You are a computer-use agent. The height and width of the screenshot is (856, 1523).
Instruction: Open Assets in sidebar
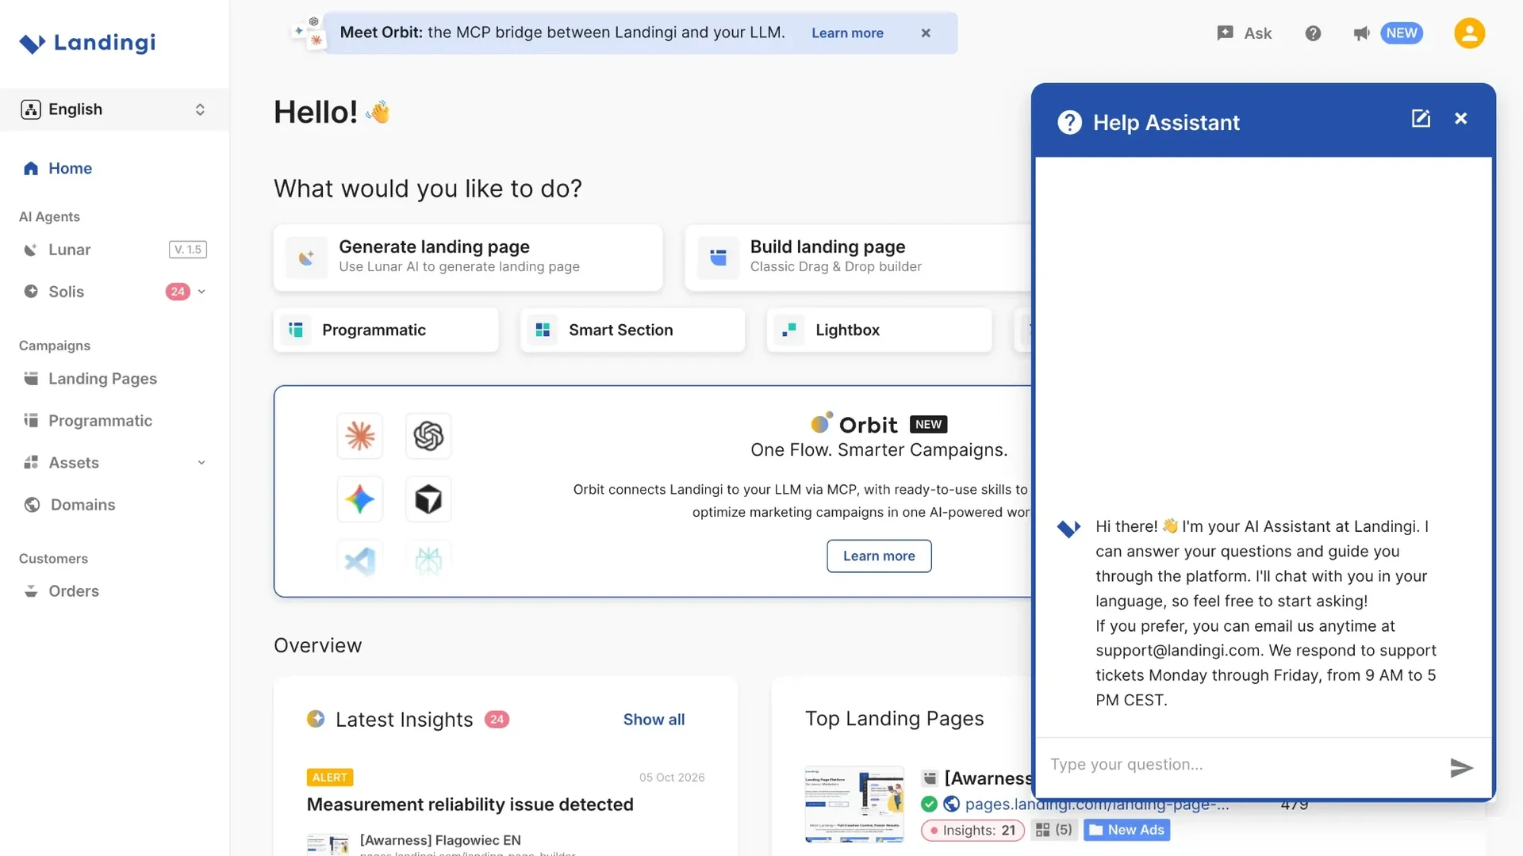(74, 463)
